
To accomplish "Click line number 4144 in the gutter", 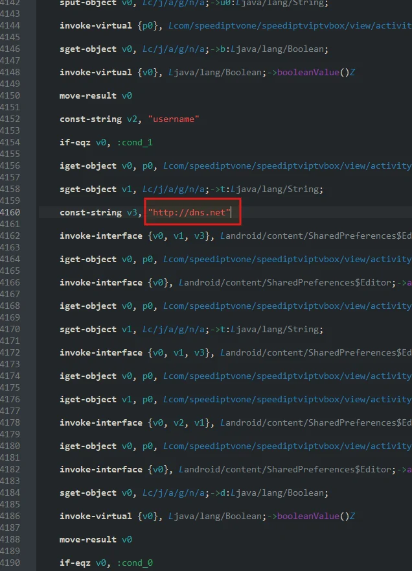I will point(10,26).
